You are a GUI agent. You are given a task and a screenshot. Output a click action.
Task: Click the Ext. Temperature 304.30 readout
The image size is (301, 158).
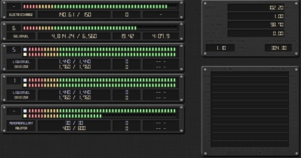278,48
